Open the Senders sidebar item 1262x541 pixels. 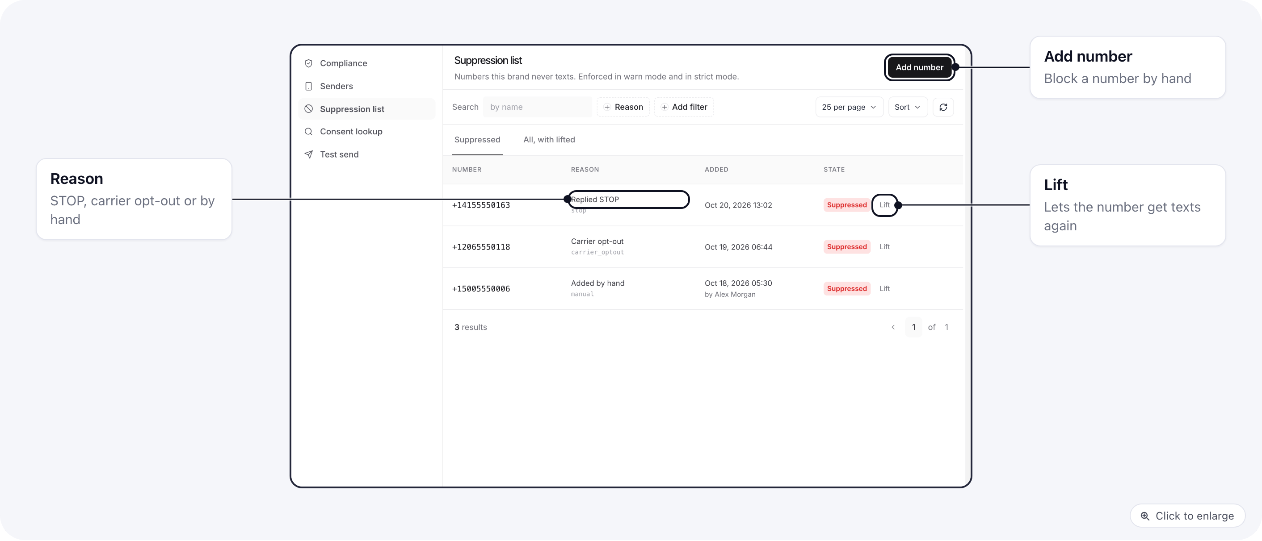pos(366,86)
